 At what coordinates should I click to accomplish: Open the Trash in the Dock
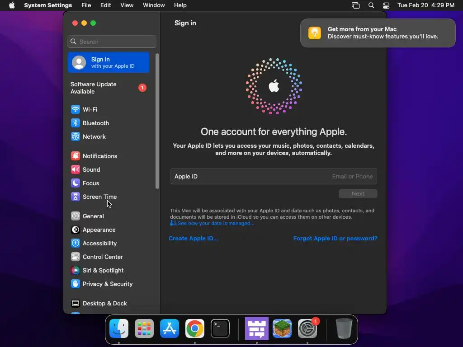[x=344, y=328]
